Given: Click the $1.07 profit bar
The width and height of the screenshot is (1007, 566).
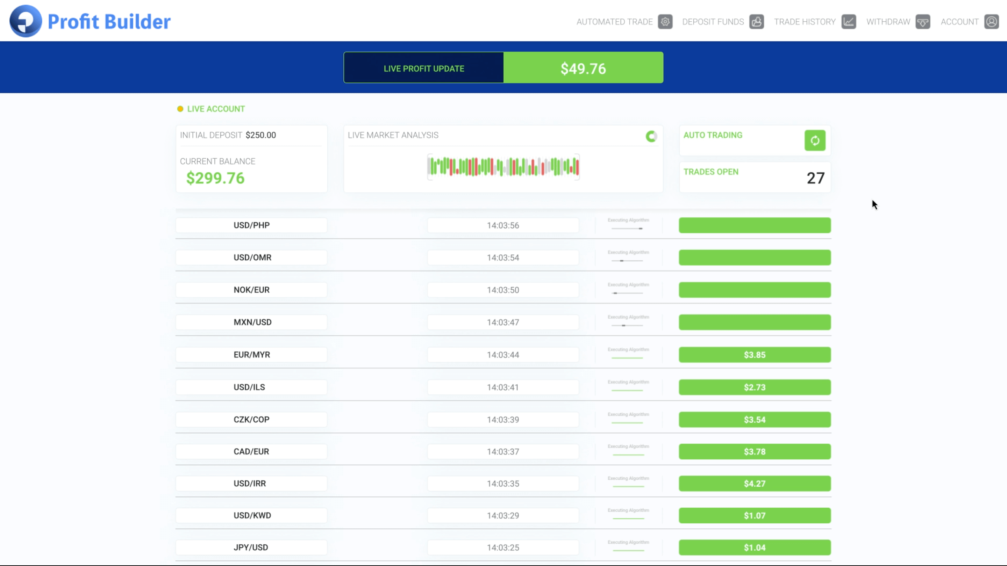Looking at the screenshot, I should point(755,516).
